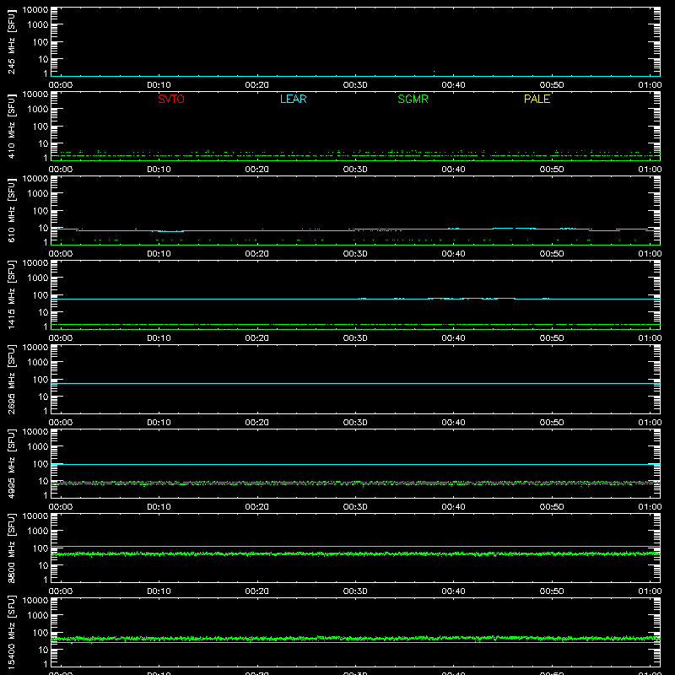The image size is (675, 675).
Task: Click the red SVTO legend label
Action: (171, 99)
